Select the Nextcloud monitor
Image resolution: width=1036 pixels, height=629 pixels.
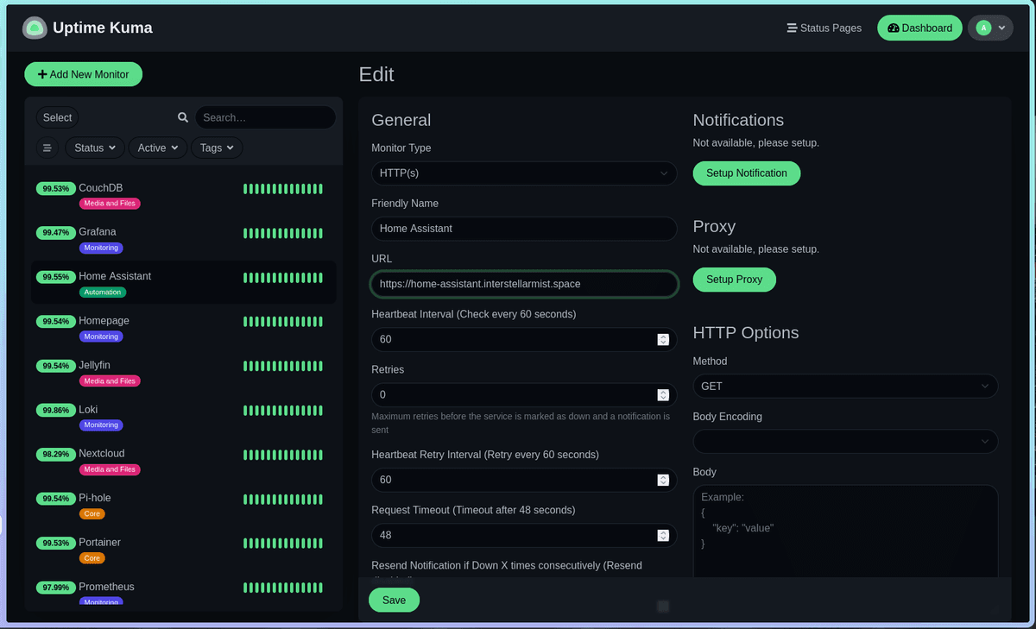[183, 461]
